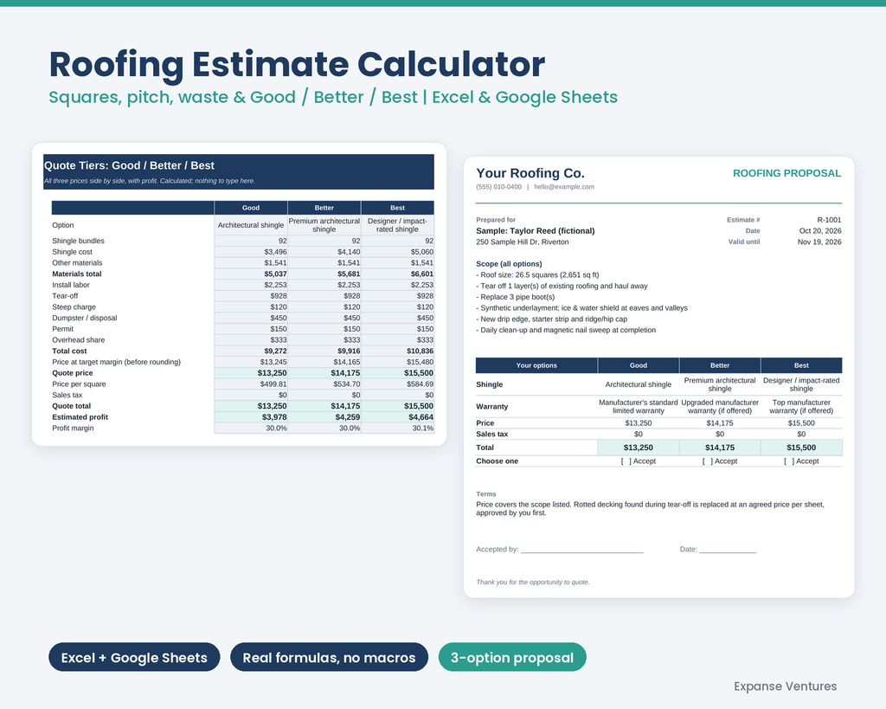Click the 'Squares, pitch, waste' subtitle line

click(333, 97)
